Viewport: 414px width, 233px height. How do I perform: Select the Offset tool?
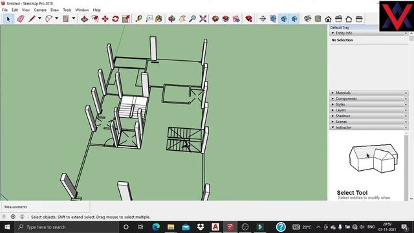(x=95, y=19)
